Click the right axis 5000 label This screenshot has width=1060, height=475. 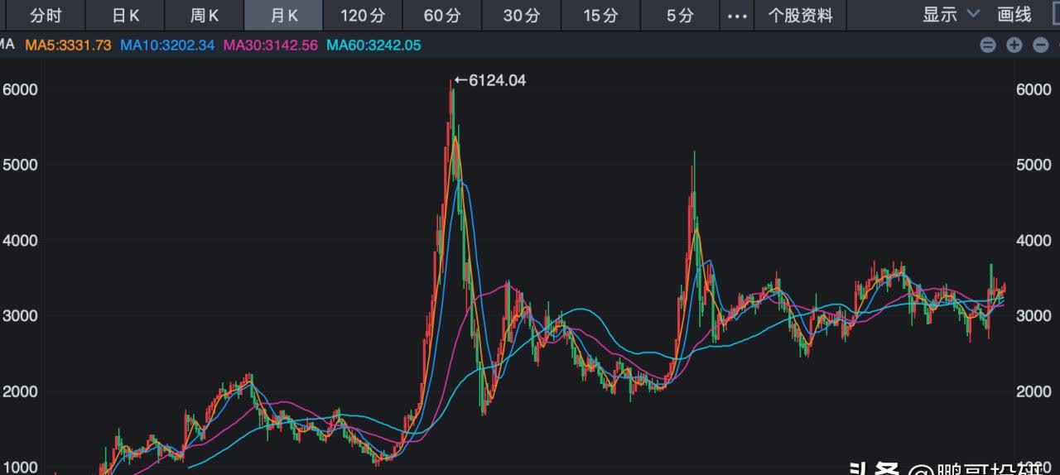pyautogui.click(x=1033, y=165)
